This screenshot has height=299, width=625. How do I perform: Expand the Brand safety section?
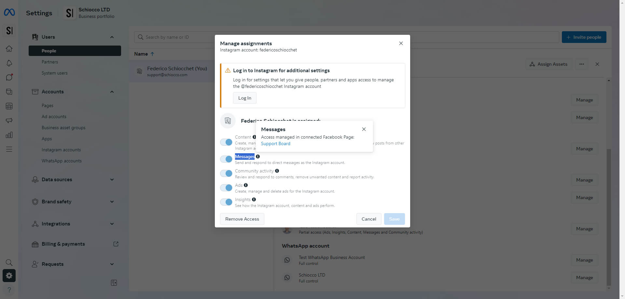pos(112,202)
